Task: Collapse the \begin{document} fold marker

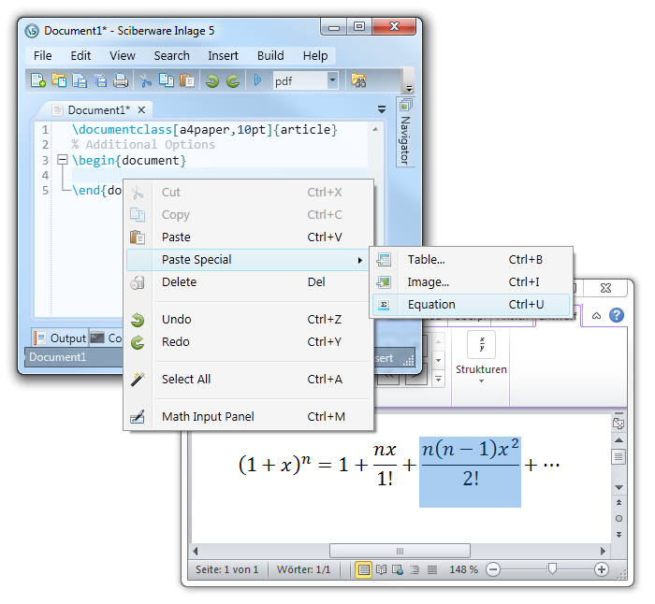Action: (63, 160)
